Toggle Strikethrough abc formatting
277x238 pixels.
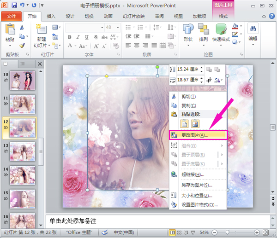(104, 37)
